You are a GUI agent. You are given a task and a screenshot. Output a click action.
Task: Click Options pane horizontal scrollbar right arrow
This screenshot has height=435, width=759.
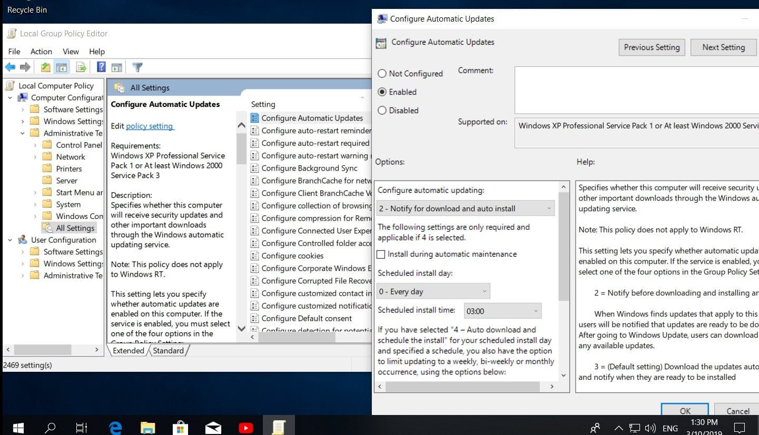tap(552, 387)
